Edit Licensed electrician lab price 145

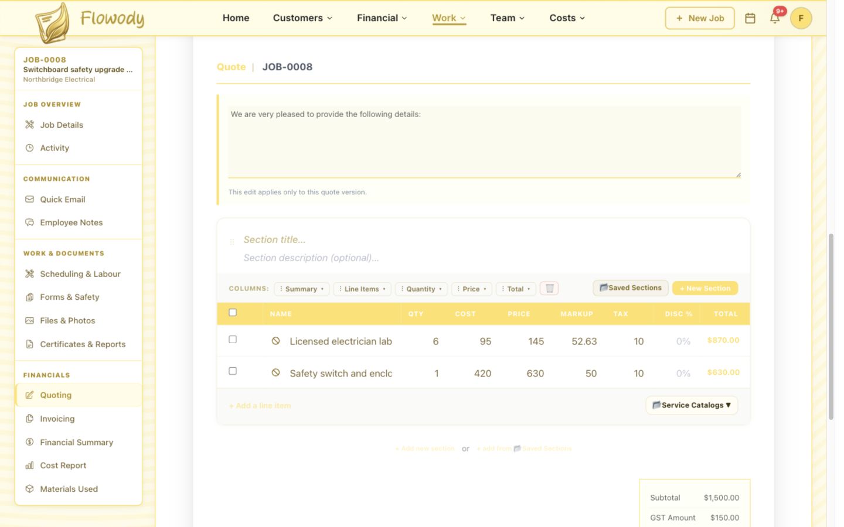(536, 341)
